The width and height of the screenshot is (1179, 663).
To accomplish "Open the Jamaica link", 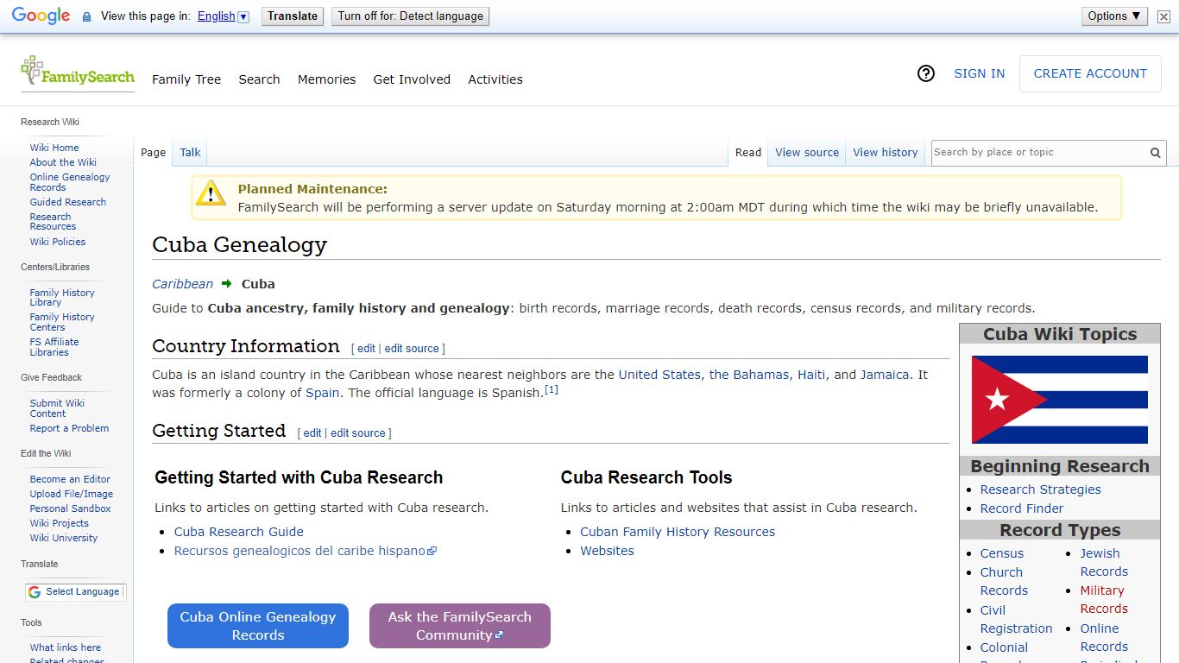I will point(885,375).
